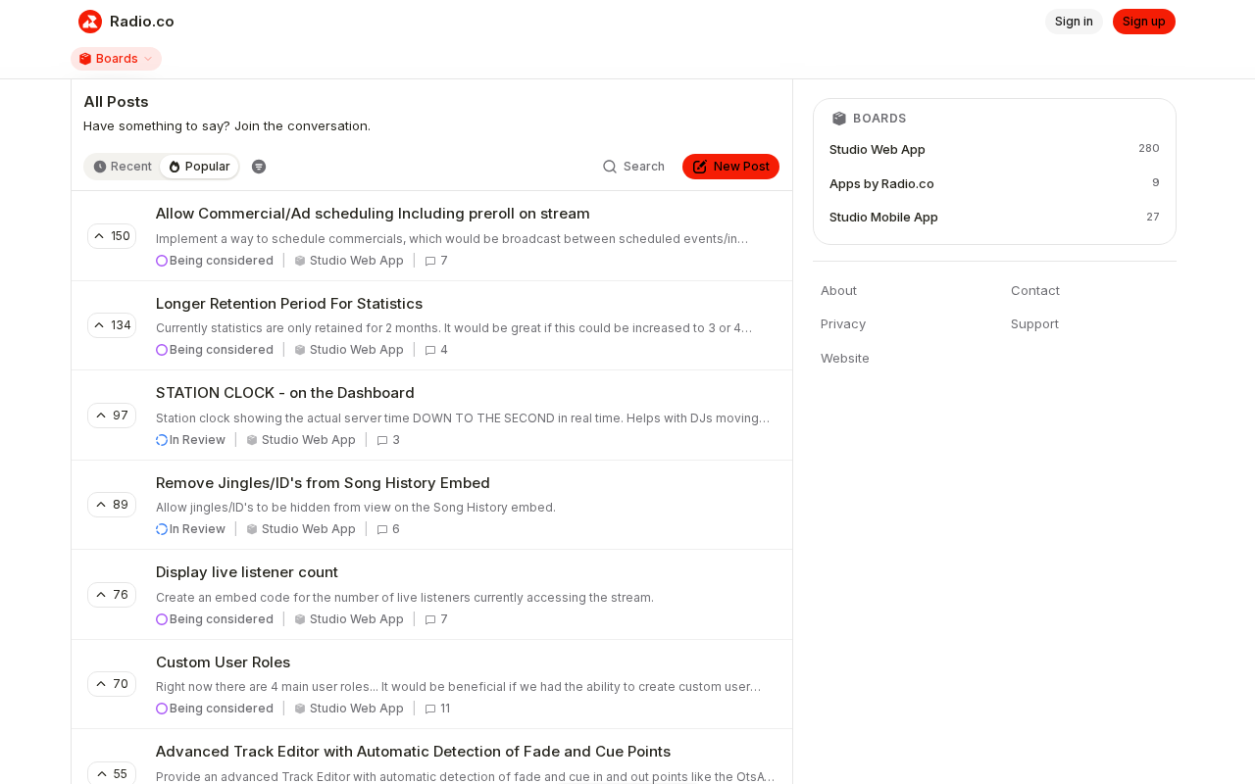Click In Review status icon on STATION CLOCK post
1255x784 pixels.
pos(162,440)
